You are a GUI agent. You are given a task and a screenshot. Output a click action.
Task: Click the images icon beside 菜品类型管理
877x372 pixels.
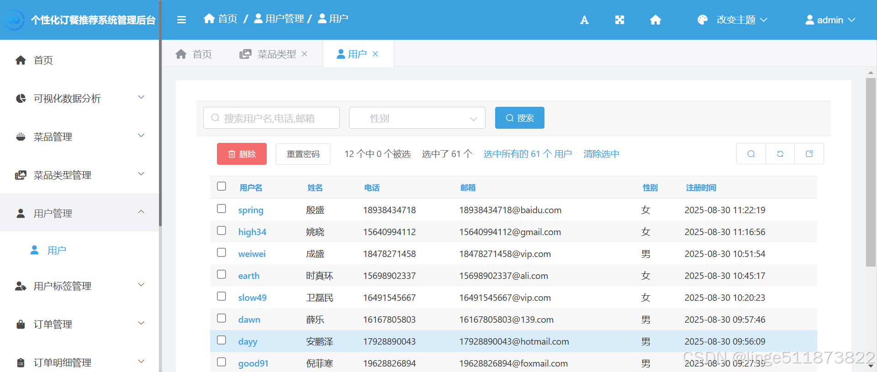21,175
